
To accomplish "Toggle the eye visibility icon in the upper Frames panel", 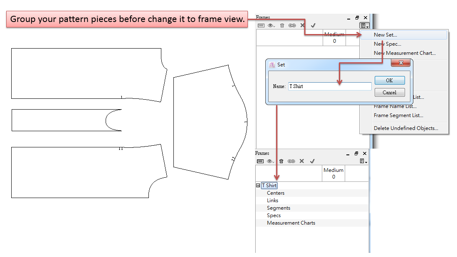I will point(271,25).
